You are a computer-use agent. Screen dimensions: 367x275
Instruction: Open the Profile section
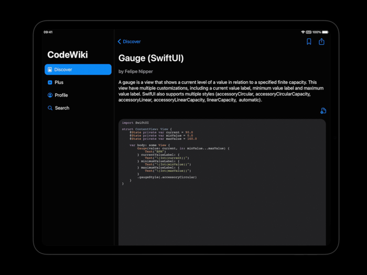pos(78,95)
